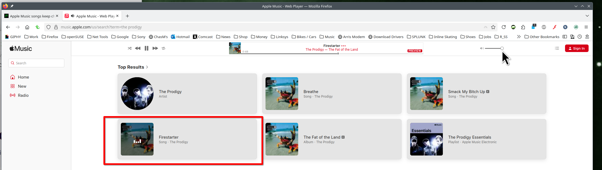This screenshot has height=170, width=602.
Task: View site info via the padlock icon
Action: click(56, 27)
